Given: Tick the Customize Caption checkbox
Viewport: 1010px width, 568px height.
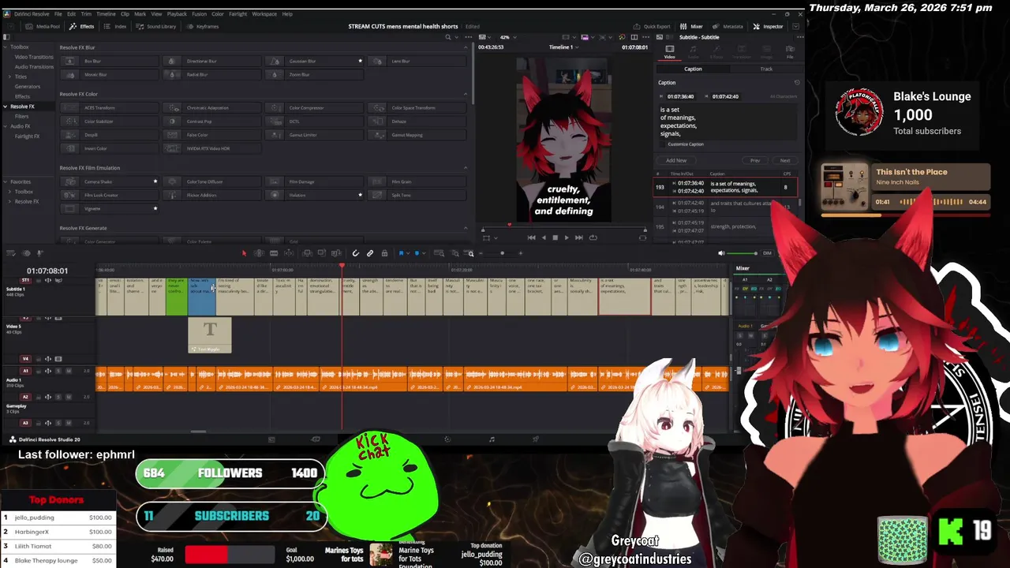Looking at the screenshot, I should point(664,144).
